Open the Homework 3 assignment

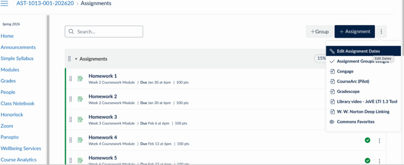tap(102, 117)
